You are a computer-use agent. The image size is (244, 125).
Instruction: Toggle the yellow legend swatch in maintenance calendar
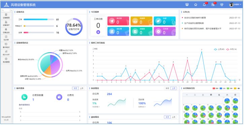(235, 88)
